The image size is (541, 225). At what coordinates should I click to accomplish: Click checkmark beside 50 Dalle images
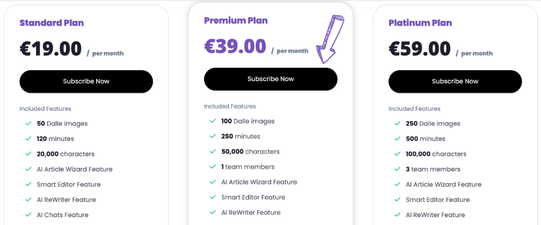coord(29,124)
